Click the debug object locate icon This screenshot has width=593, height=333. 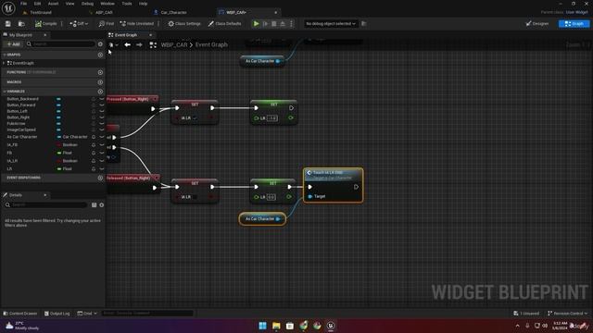point(364,24)
